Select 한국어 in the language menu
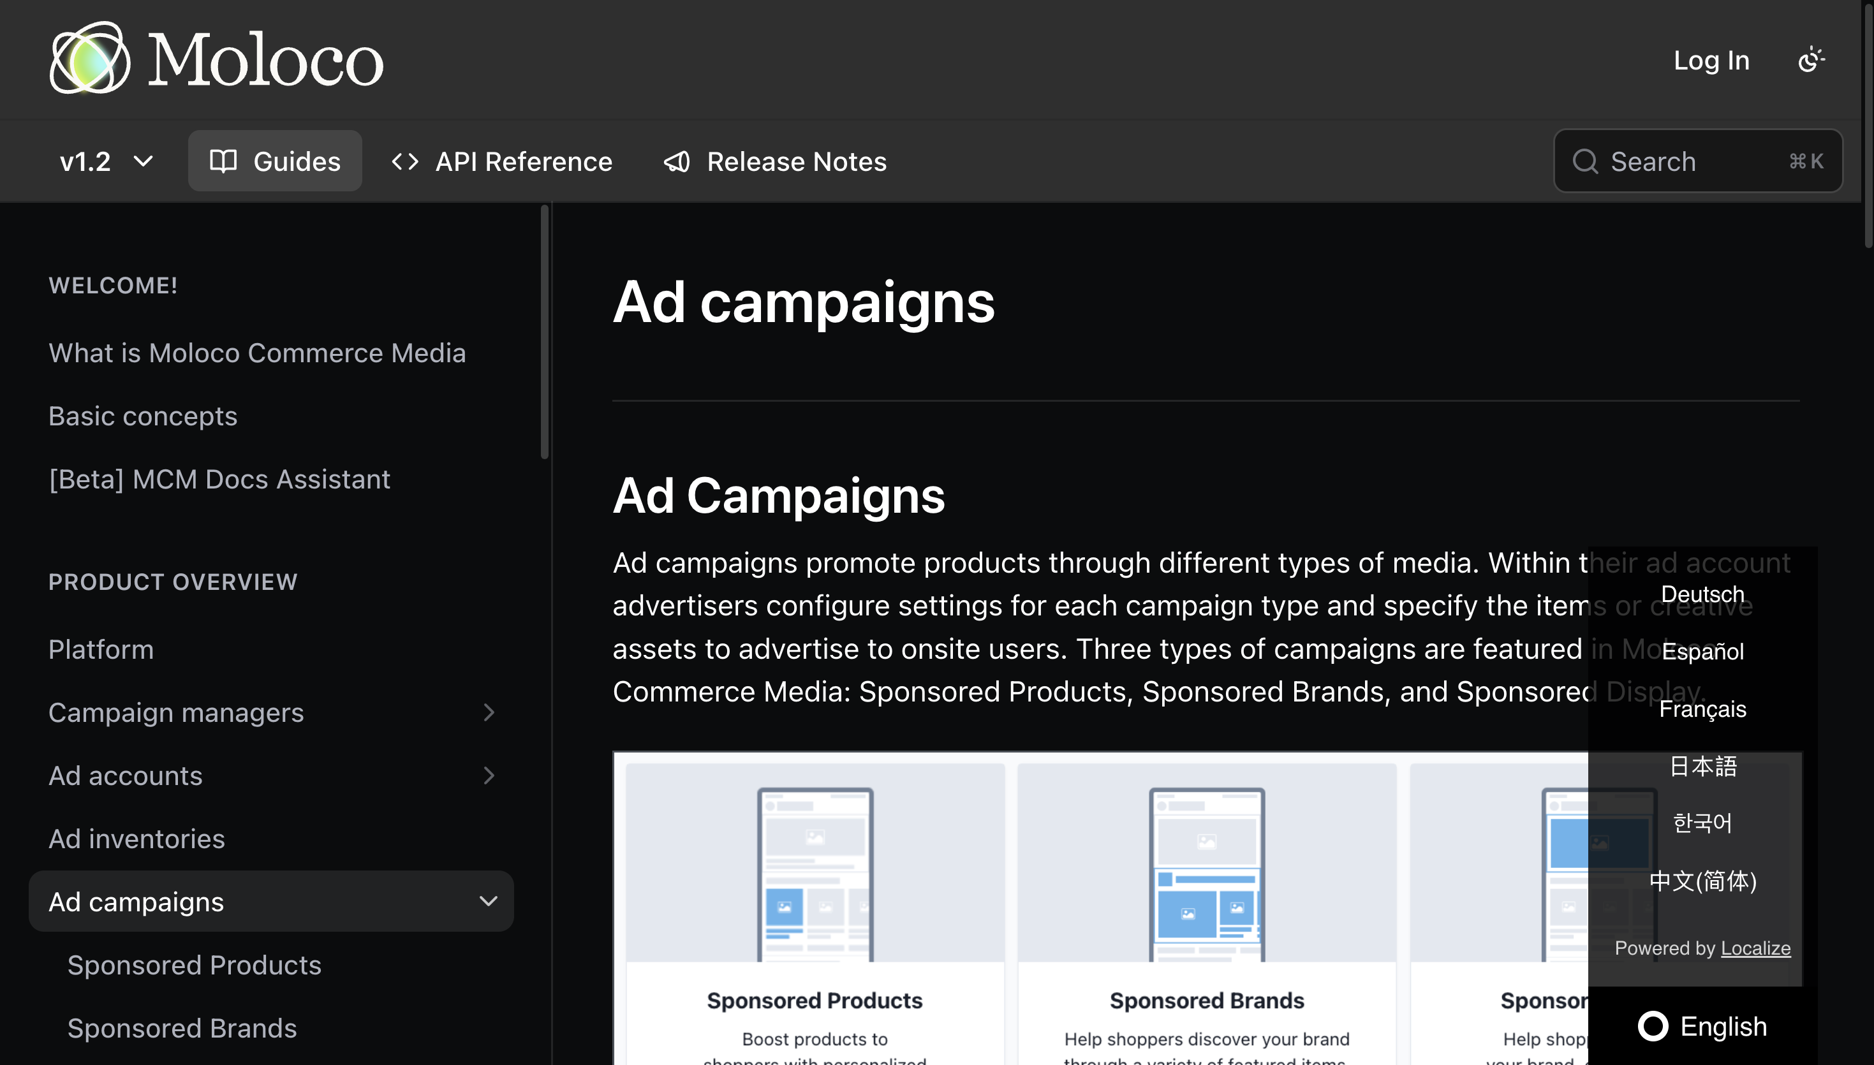 (x=1702, y=823)
